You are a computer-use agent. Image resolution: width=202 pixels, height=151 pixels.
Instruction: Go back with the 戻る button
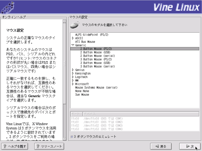point(161,146)
